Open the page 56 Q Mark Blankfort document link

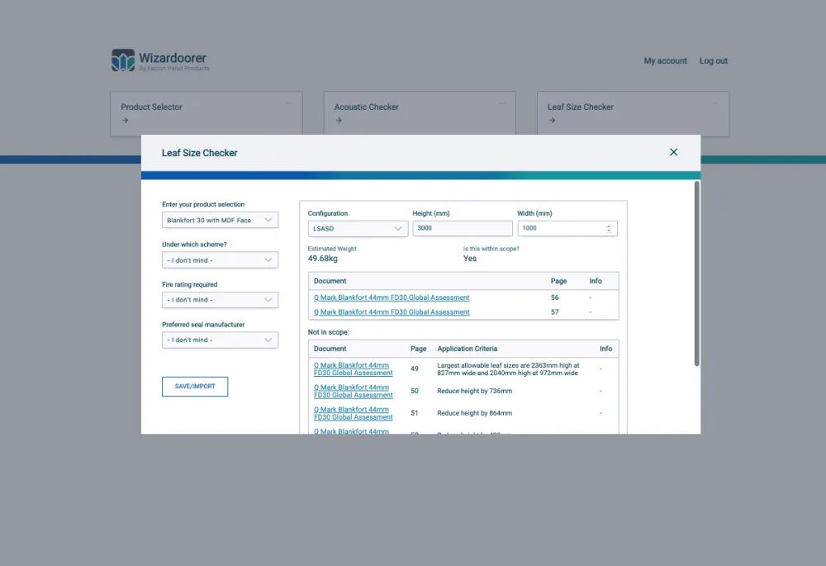pyautogui.click(x=392, y=297)
